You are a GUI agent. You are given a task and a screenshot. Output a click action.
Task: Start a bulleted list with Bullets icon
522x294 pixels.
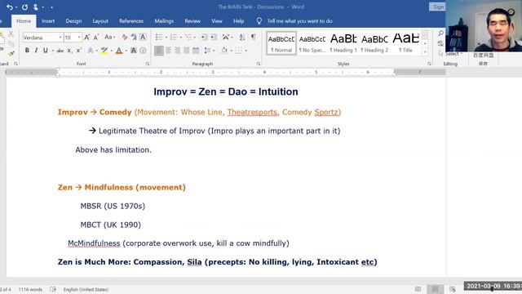pos(159,38)
